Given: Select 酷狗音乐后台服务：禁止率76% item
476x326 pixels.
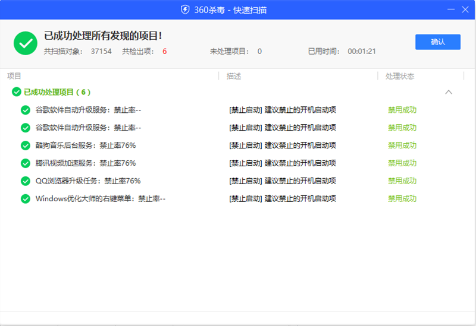Looking at the screenshot, I should pos(86,145).
